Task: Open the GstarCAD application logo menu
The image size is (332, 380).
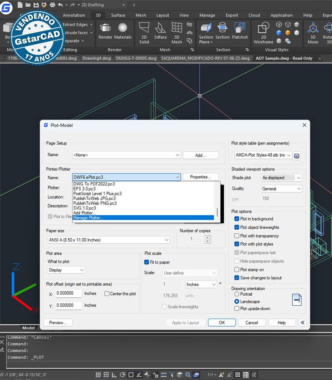Action: (x=6, y=7)
